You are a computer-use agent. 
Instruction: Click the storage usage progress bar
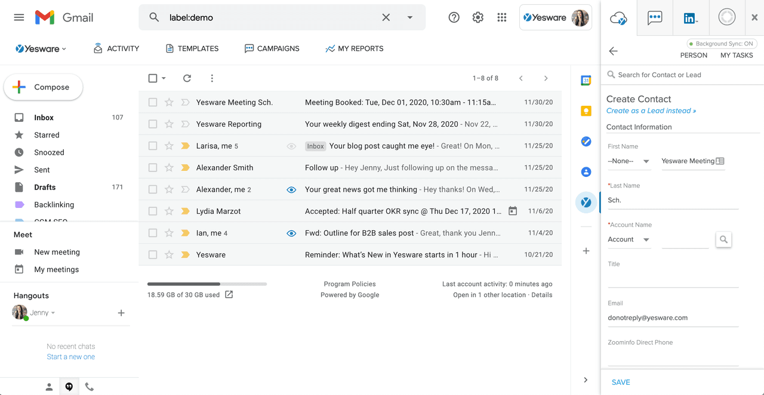207,284
